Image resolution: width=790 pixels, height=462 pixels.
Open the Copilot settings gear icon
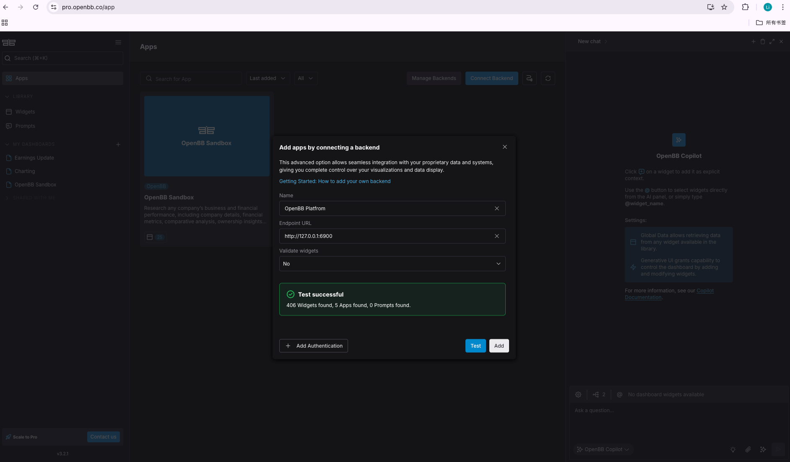coord(578,395)
